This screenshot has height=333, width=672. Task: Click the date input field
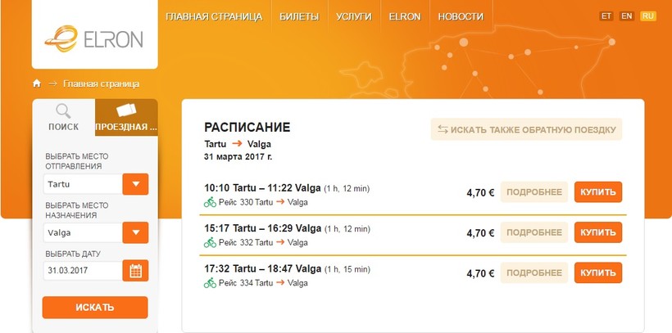point(81,270)
